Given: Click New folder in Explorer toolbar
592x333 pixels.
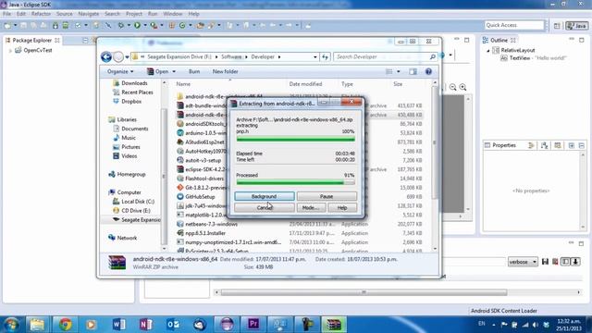Looking at the screenshot, I should [x=225, y=71].
